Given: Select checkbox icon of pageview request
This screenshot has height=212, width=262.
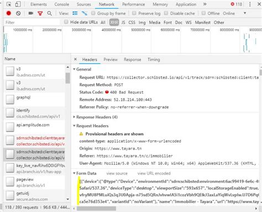Looking at the screenshot, I should point(10,182).
